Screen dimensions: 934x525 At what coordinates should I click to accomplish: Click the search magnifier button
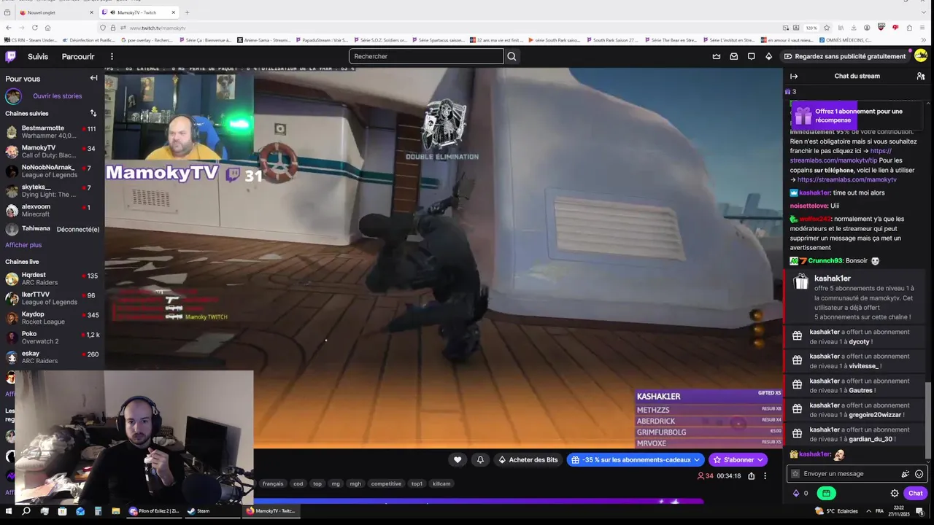tap(512, 56)
